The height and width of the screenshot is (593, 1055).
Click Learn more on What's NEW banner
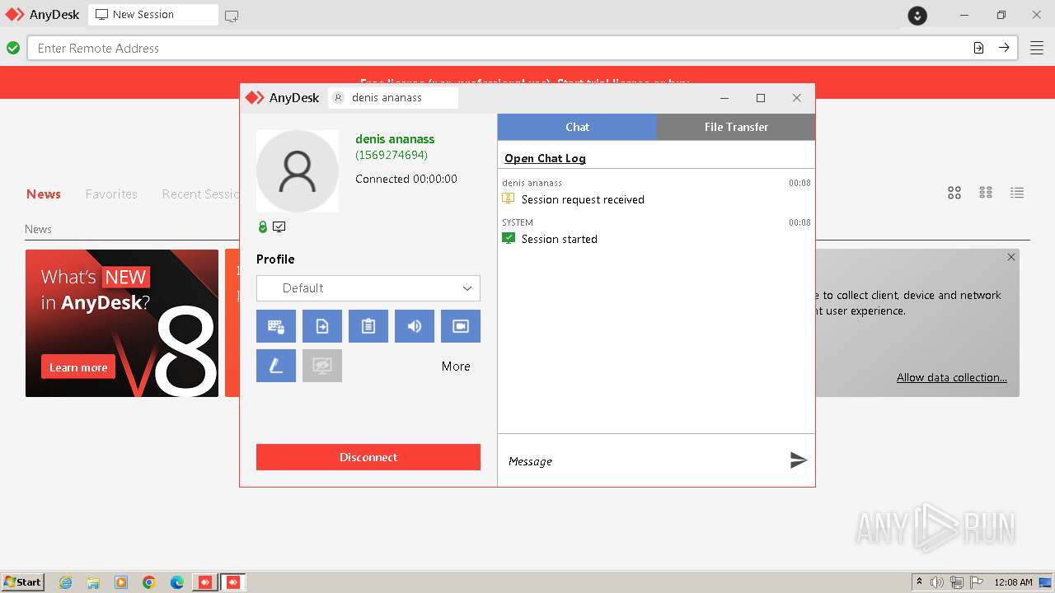pyautogui.click(x=78, y=367)
